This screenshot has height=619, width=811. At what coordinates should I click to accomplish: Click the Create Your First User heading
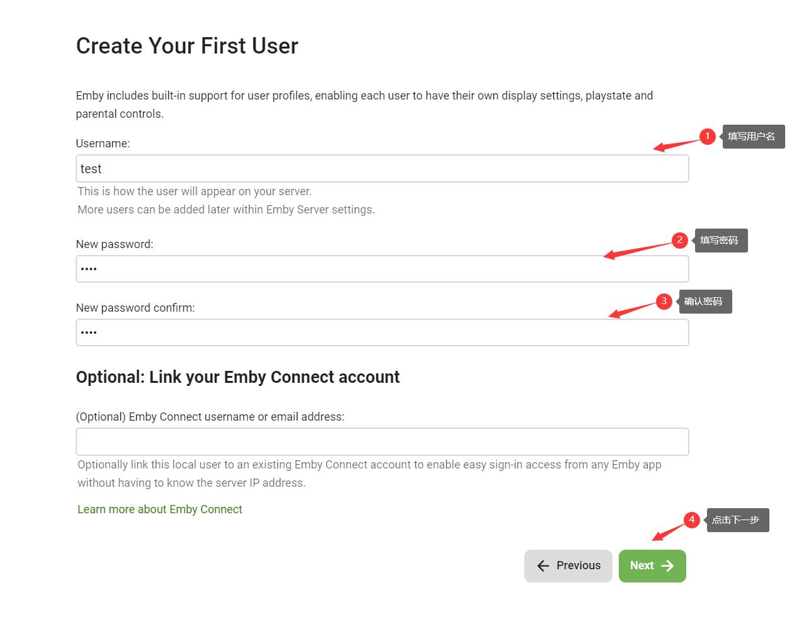(187, 46)
